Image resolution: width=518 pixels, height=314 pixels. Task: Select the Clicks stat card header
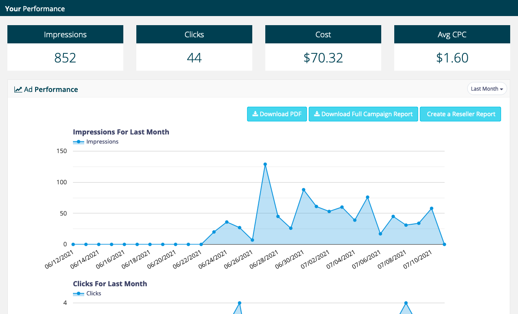pyautogui.click(x=194, y=35)
